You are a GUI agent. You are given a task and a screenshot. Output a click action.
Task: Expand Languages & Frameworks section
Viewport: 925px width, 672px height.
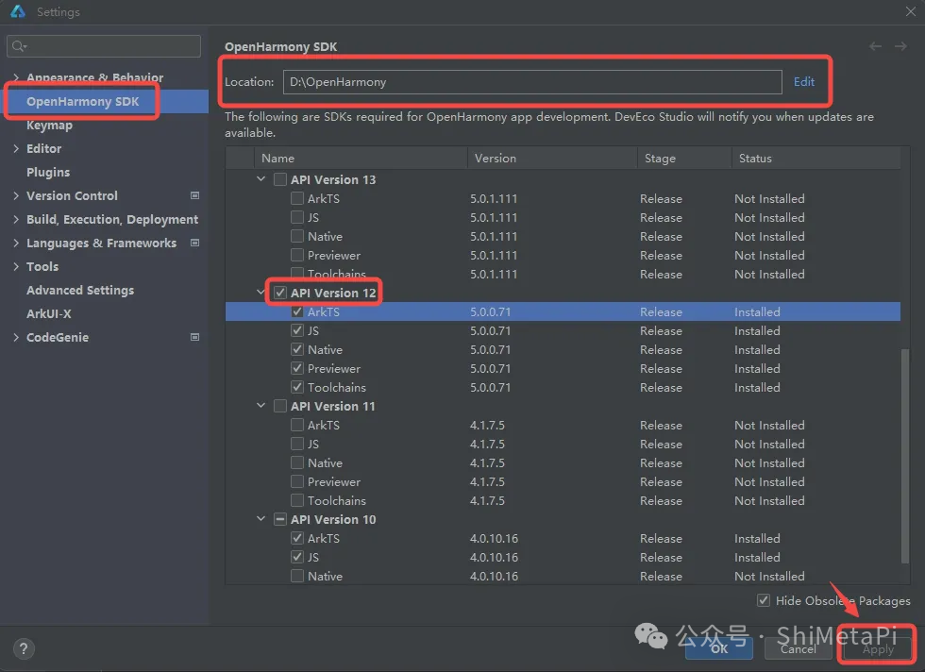[x=16, y=243]
